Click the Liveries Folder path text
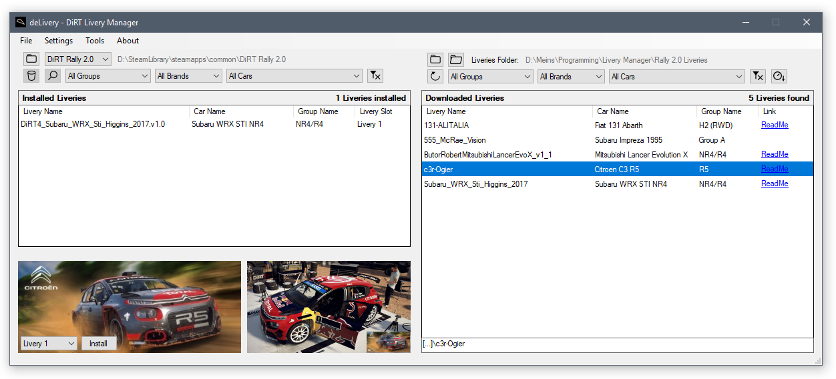The height and width of the screenshot is (379, 836). [x=616, y=60]
